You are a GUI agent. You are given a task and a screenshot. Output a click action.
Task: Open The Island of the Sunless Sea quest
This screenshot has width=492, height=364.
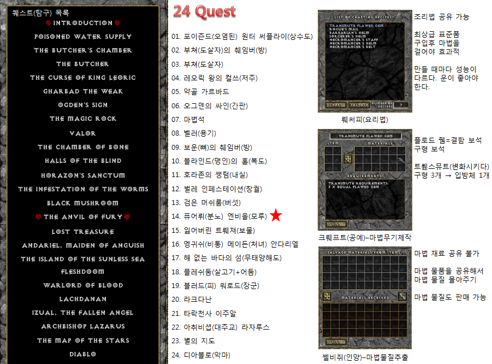tap(83, 259)
